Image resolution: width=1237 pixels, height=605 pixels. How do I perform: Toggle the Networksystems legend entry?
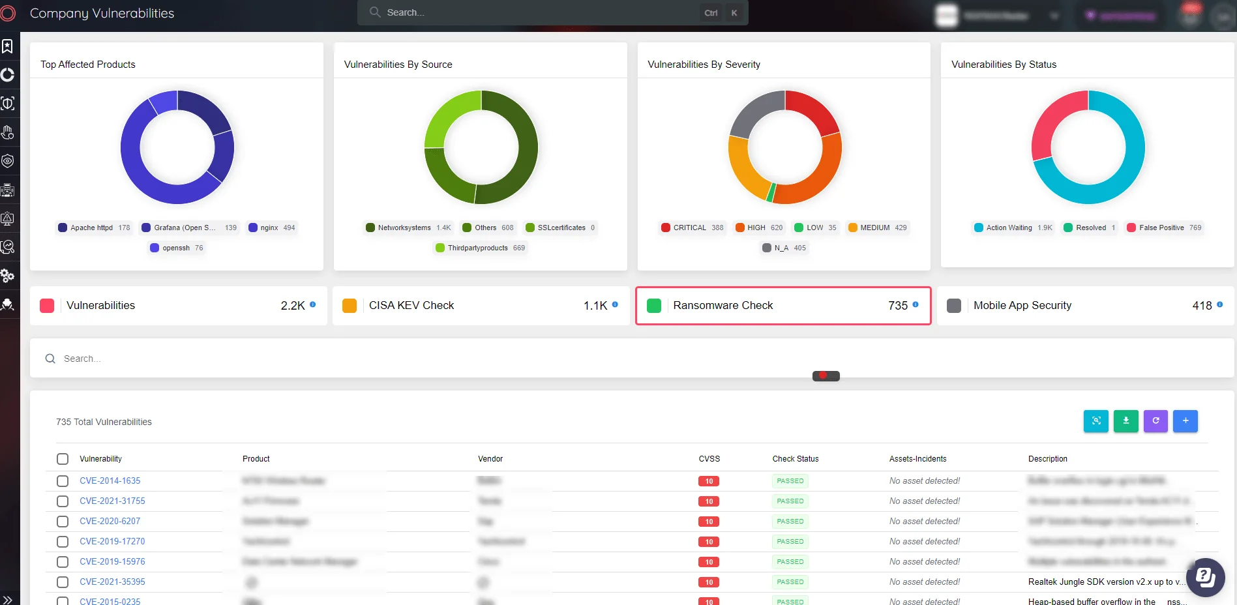coord(408,228)
